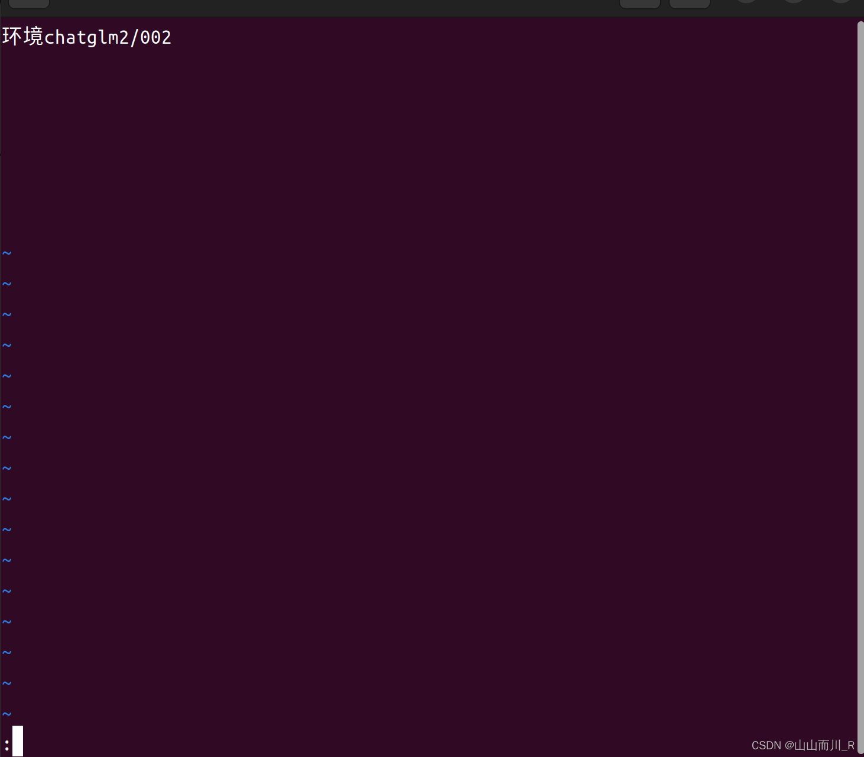Click the new tab button near top right
864x757 pixels.
click(640, 3)
